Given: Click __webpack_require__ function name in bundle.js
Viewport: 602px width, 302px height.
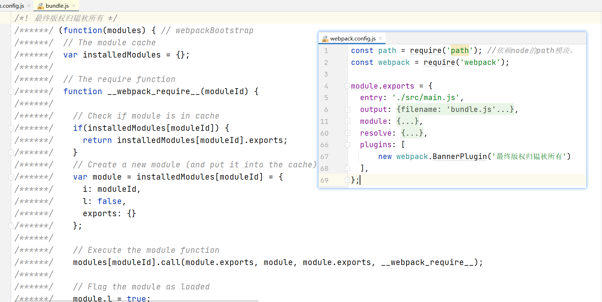Looking at the screenshot, I should click(154, 91).
